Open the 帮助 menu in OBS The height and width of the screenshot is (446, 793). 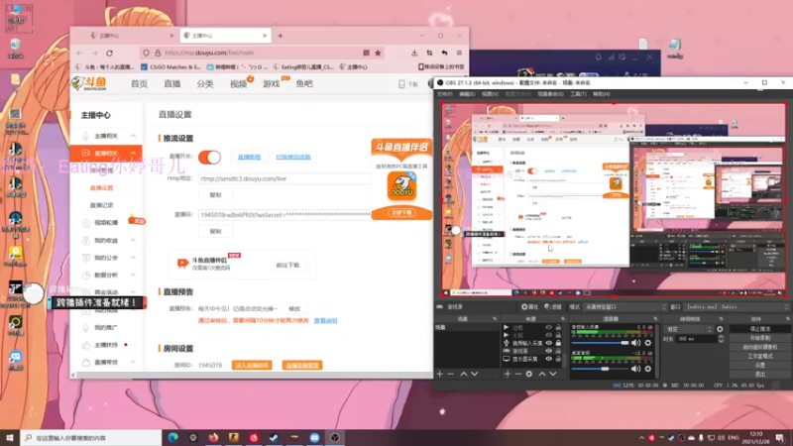(x=602, y=94)
